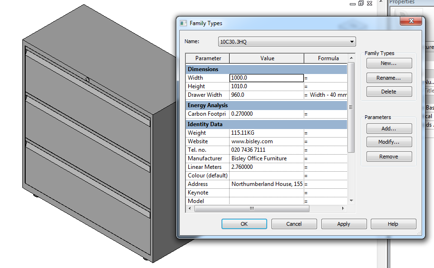434x268 pixels.
Task: Click the horizontal scrollbar right arrow
Action: (343, 209)
